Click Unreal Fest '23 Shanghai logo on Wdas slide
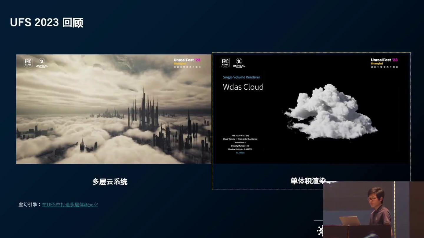This screenshot has height=238, width=424. pos(384,63)
